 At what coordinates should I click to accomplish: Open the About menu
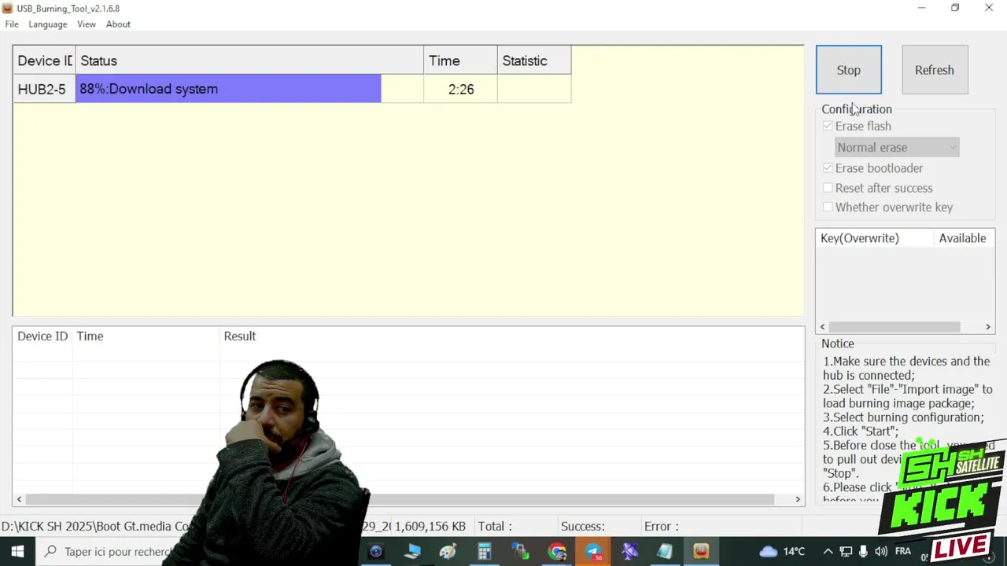(x=118, y=24)
